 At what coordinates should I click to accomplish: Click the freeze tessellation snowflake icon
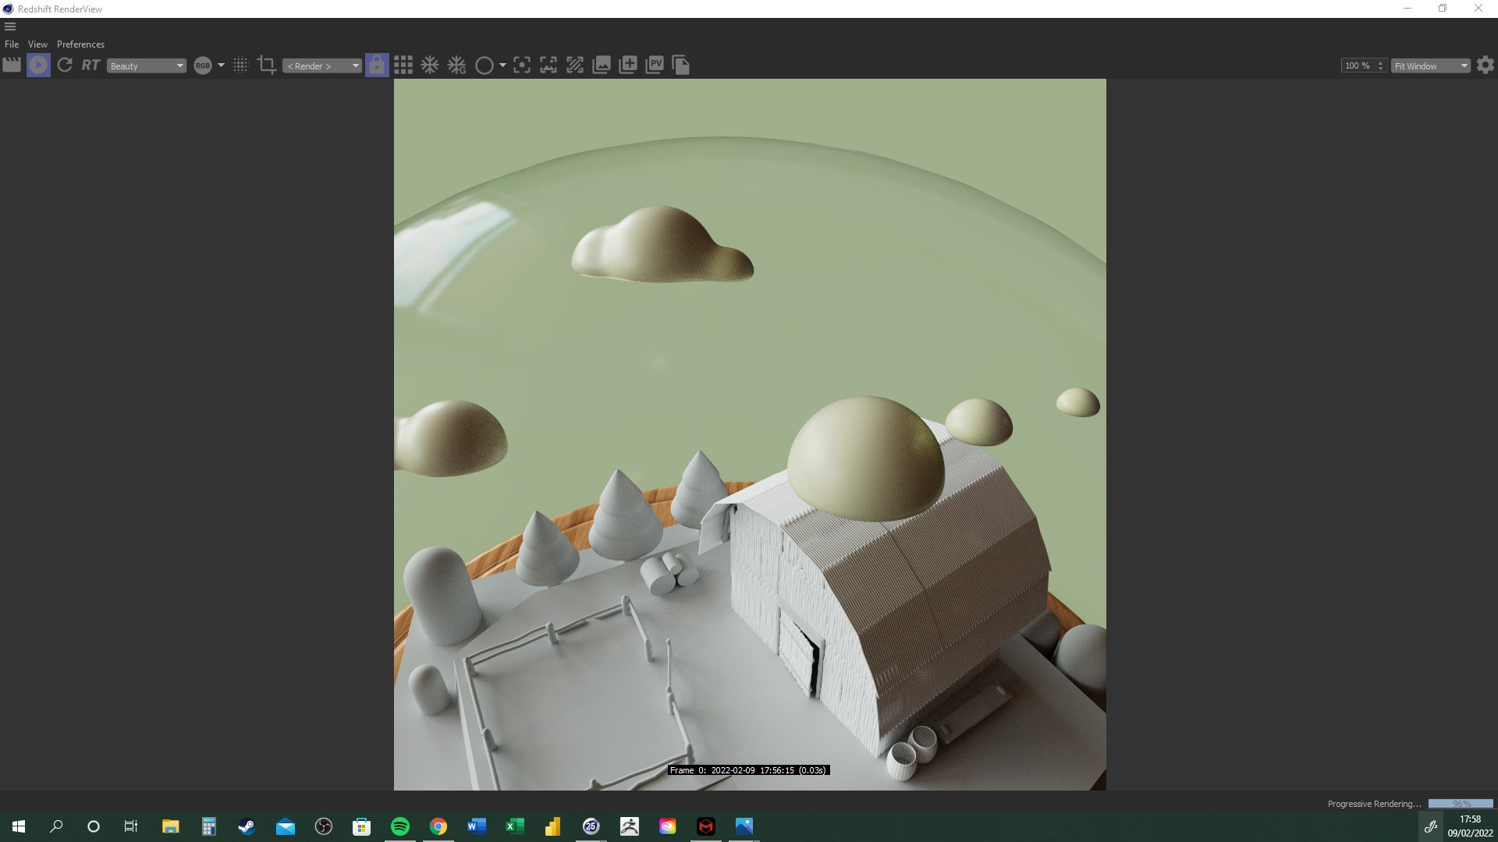click(x=430, y=65)
